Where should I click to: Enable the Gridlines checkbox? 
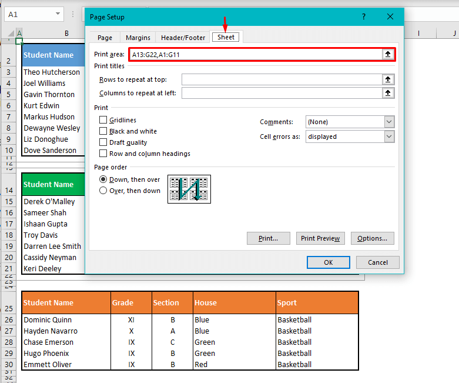103,120
